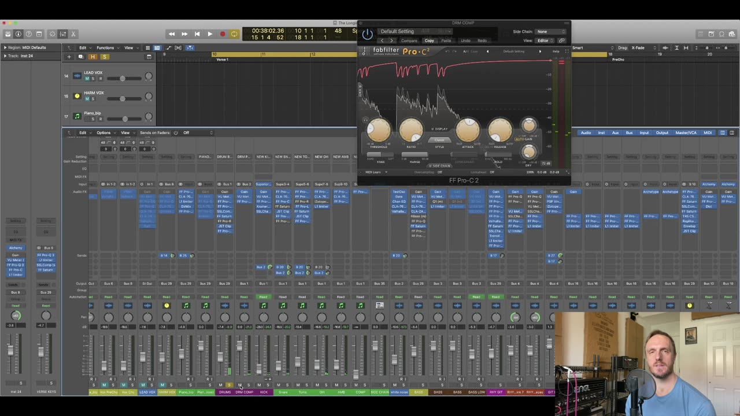This screenshot has height=416, width=740.
Task: Open the Pro-C 2 MIDI Learn menu
Action: point(376,172)
